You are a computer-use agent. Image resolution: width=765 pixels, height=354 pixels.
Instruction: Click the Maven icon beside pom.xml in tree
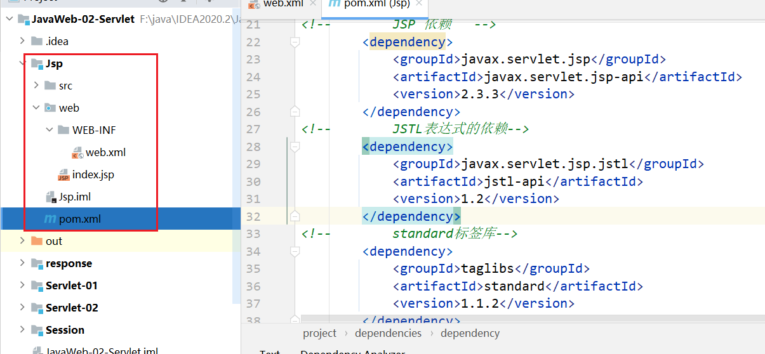click(x=50, y=219)
